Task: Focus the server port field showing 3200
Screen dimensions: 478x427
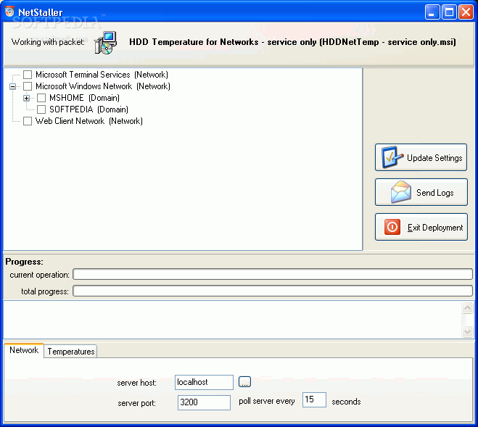Action: tap(204, 402)
